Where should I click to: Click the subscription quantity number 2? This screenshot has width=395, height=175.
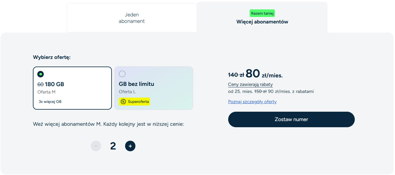[113, 146]
